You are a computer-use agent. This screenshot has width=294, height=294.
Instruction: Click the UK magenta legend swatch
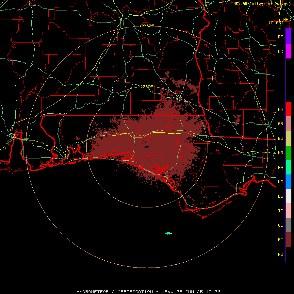(x=288, y=51)
